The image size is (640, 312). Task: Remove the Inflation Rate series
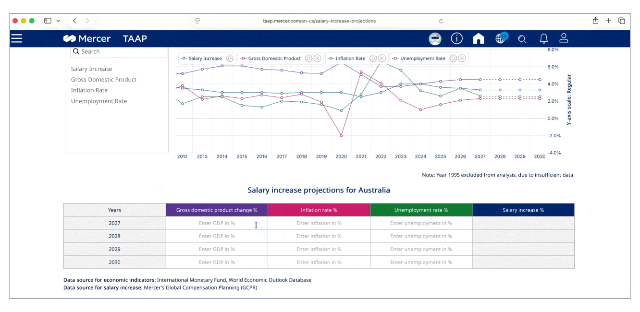click(x=382, y=58)
